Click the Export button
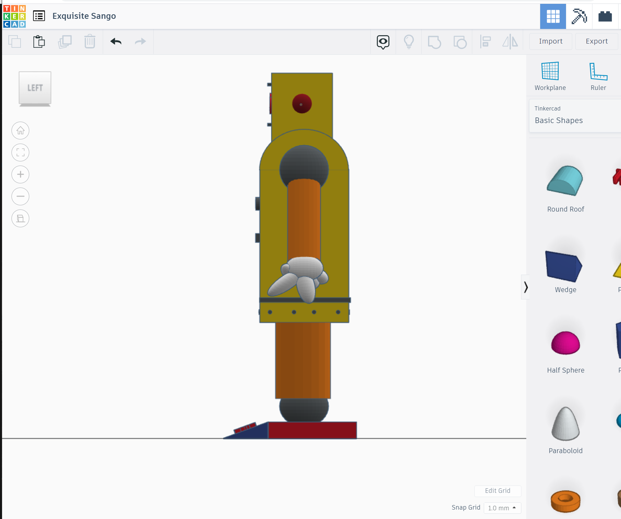Viewport: 621px width, 519px height. coord(597,41)
